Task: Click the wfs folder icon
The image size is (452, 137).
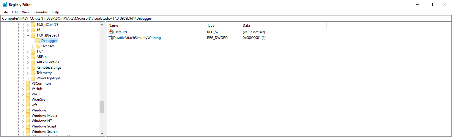Action: [28, 105]
